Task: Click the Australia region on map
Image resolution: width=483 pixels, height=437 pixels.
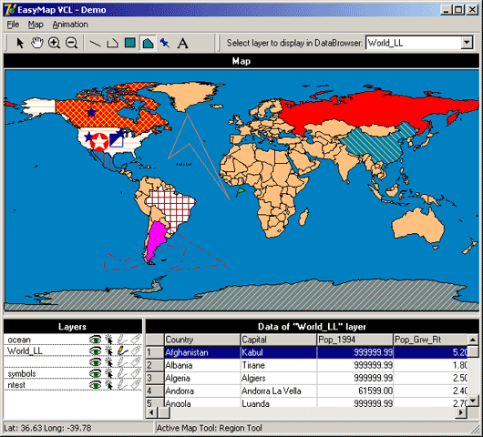Action: pos(419,226)
